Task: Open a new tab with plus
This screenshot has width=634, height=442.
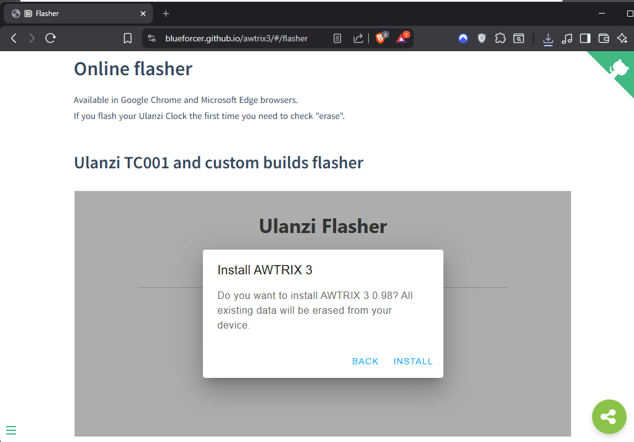Action: pyautogui.click(x=165, y=14)
